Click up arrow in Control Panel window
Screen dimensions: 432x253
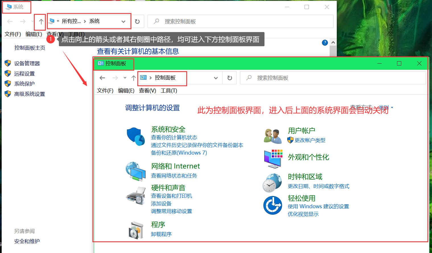(133, 78)
